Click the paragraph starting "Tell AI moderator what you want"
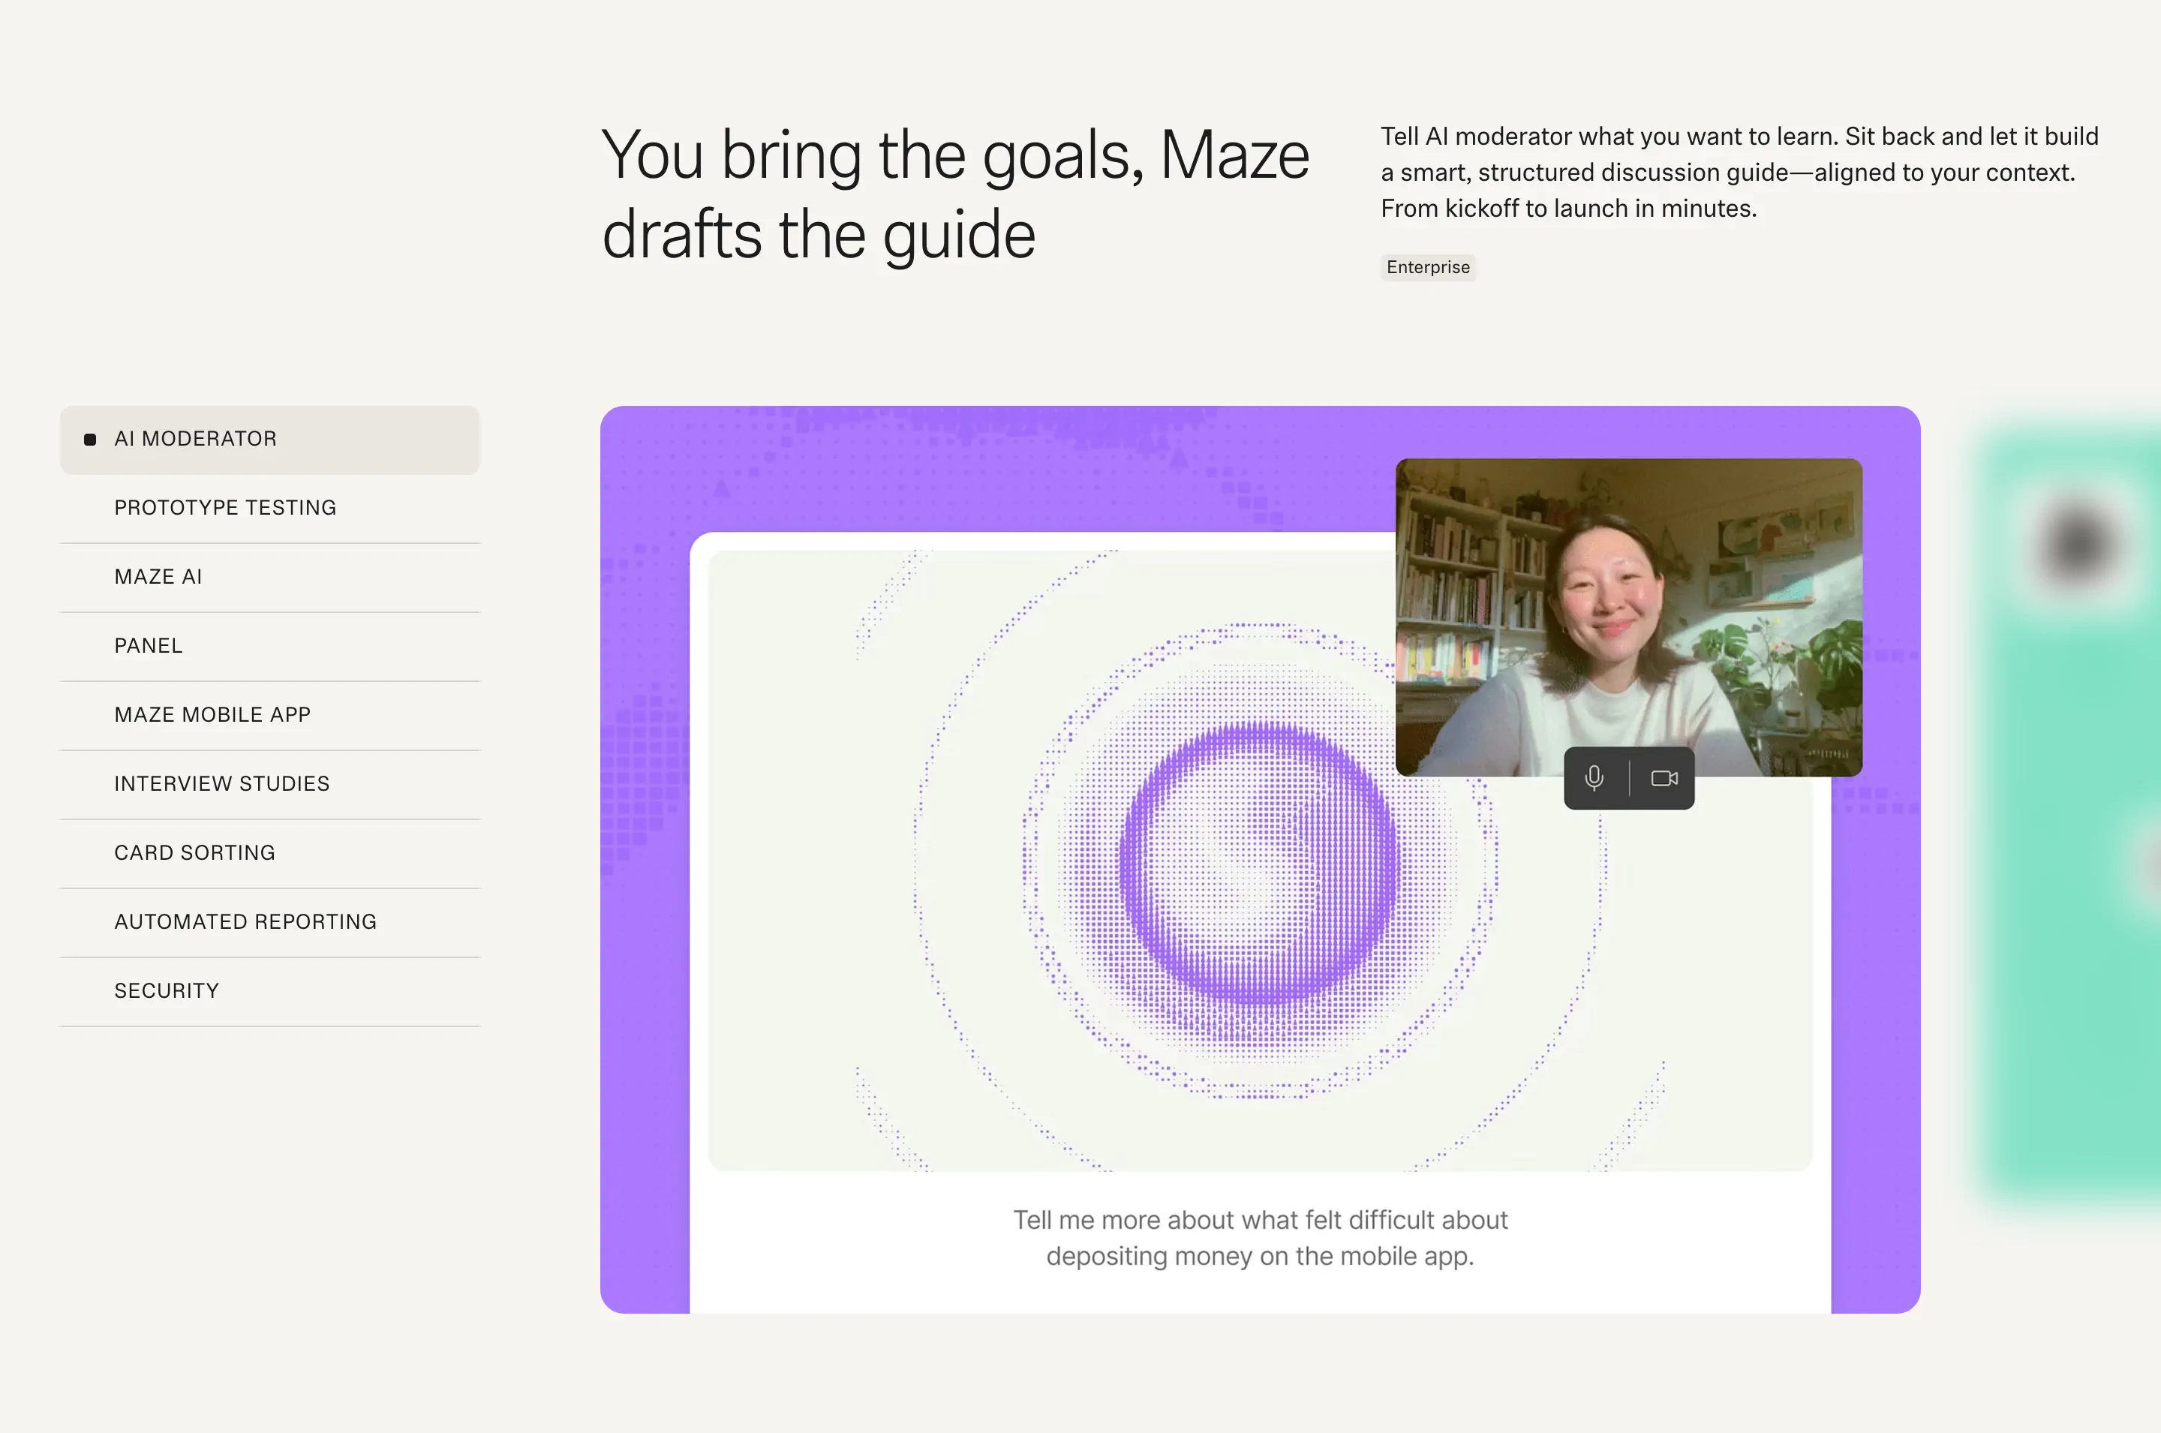The height and width of the screenshot is (1433, 2161). click(1740, 173)
